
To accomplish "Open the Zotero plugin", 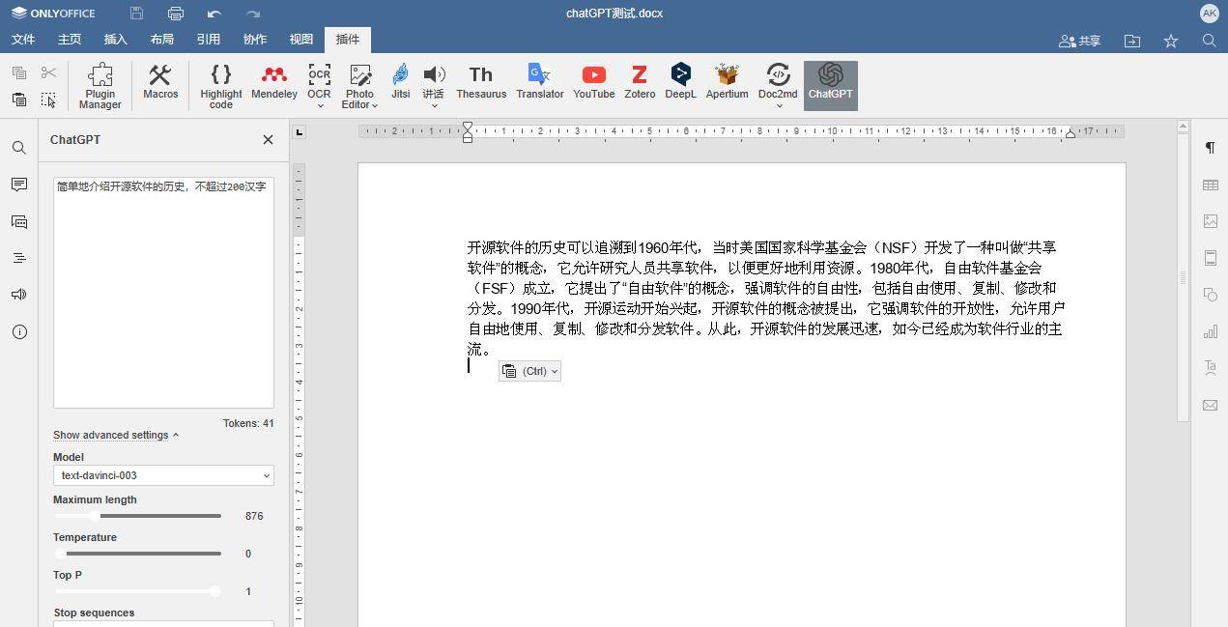I will pos(639,83).
